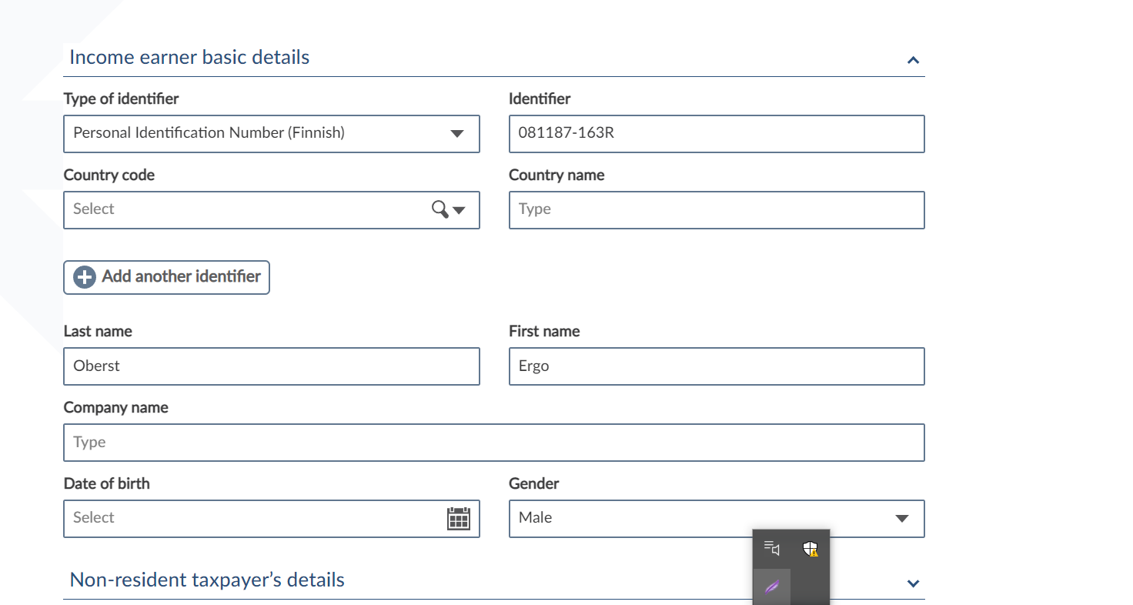1133x605 pixels.
Task: Click the plus icon to add another identifier
Action: 85,277
